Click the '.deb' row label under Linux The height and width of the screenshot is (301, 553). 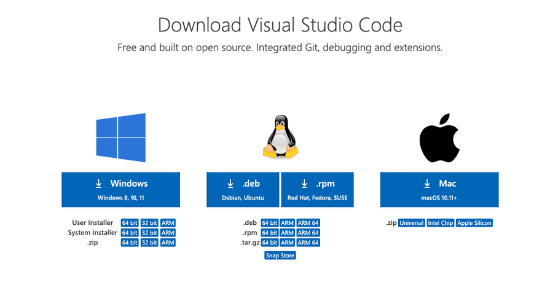(249, 223)
